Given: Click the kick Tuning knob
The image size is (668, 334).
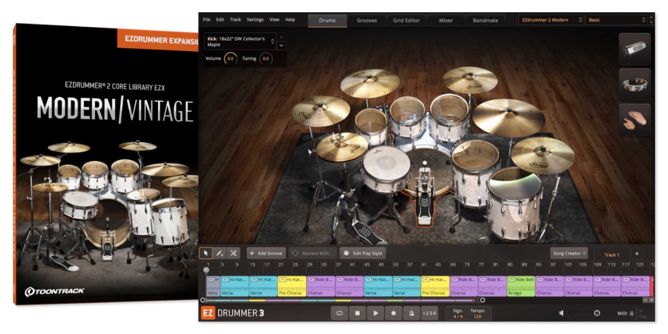Looking at the screenshot, I should coord(266,59).
